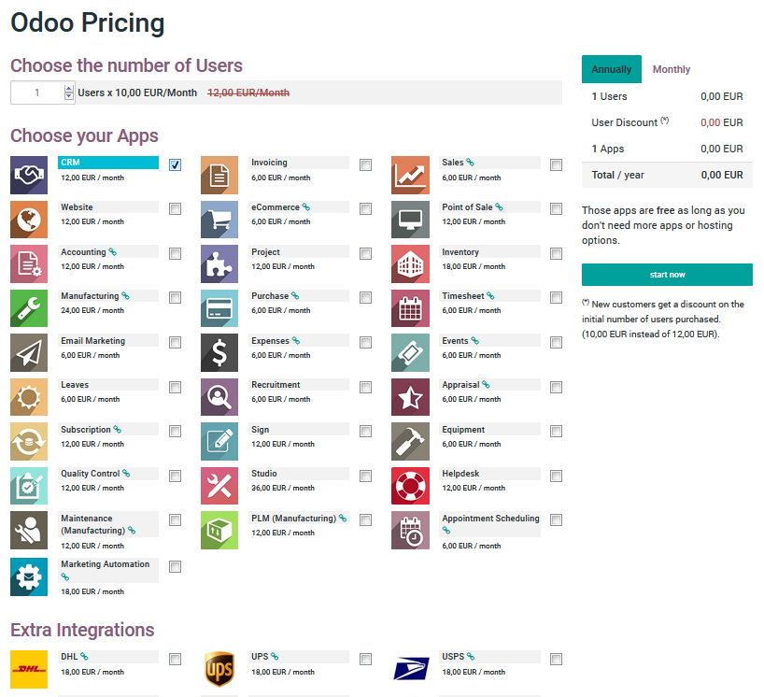Viewport: 764px width, 697px height.
Task: Click the Manufacturing wrench icon
Action: 29,308
